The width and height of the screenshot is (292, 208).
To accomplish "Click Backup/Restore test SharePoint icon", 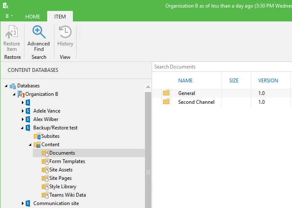I will (28, 128).
